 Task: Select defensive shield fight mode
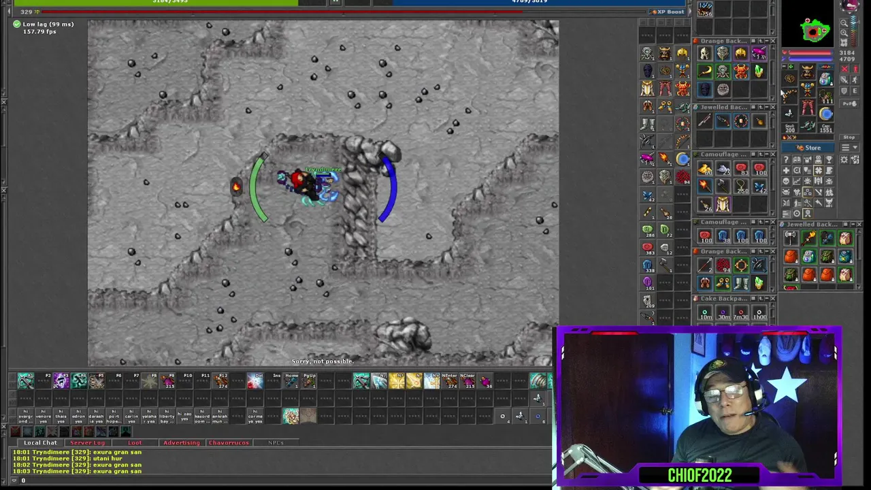[844, 91]
